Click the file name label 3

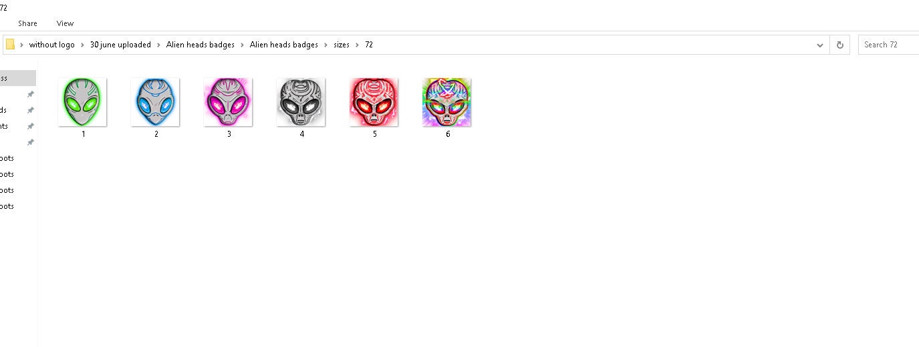coord(229,134)
